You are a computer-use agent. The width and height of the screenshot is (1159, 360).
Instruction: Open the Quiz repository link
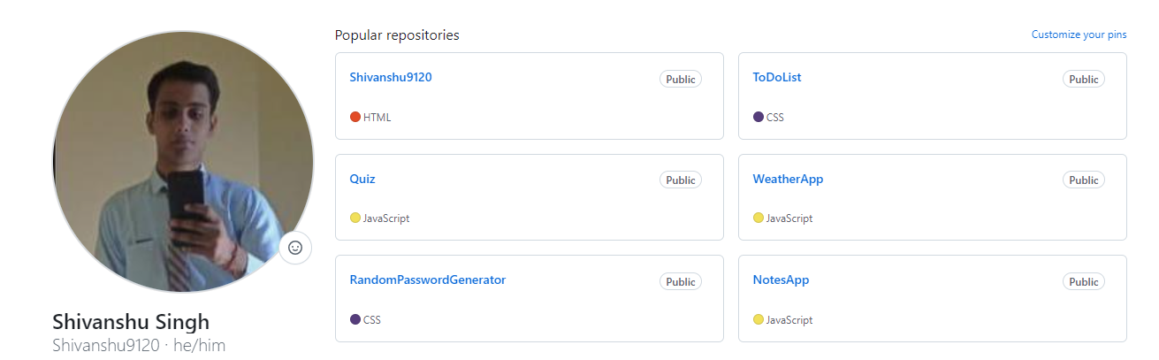(362, 179)
